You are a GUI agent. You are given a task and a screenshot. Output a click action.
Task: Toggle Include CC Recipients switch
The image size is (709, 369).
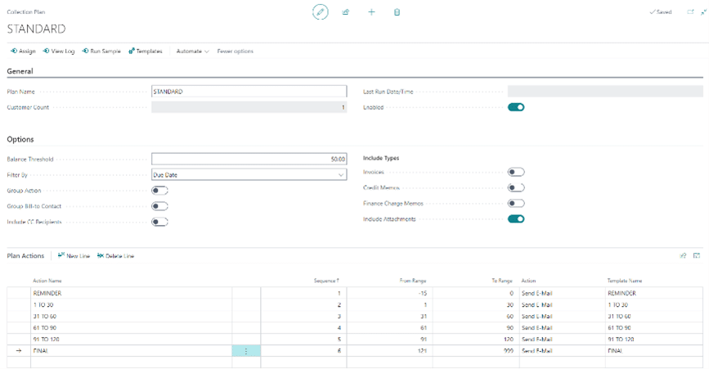click(x=159, y=222)
